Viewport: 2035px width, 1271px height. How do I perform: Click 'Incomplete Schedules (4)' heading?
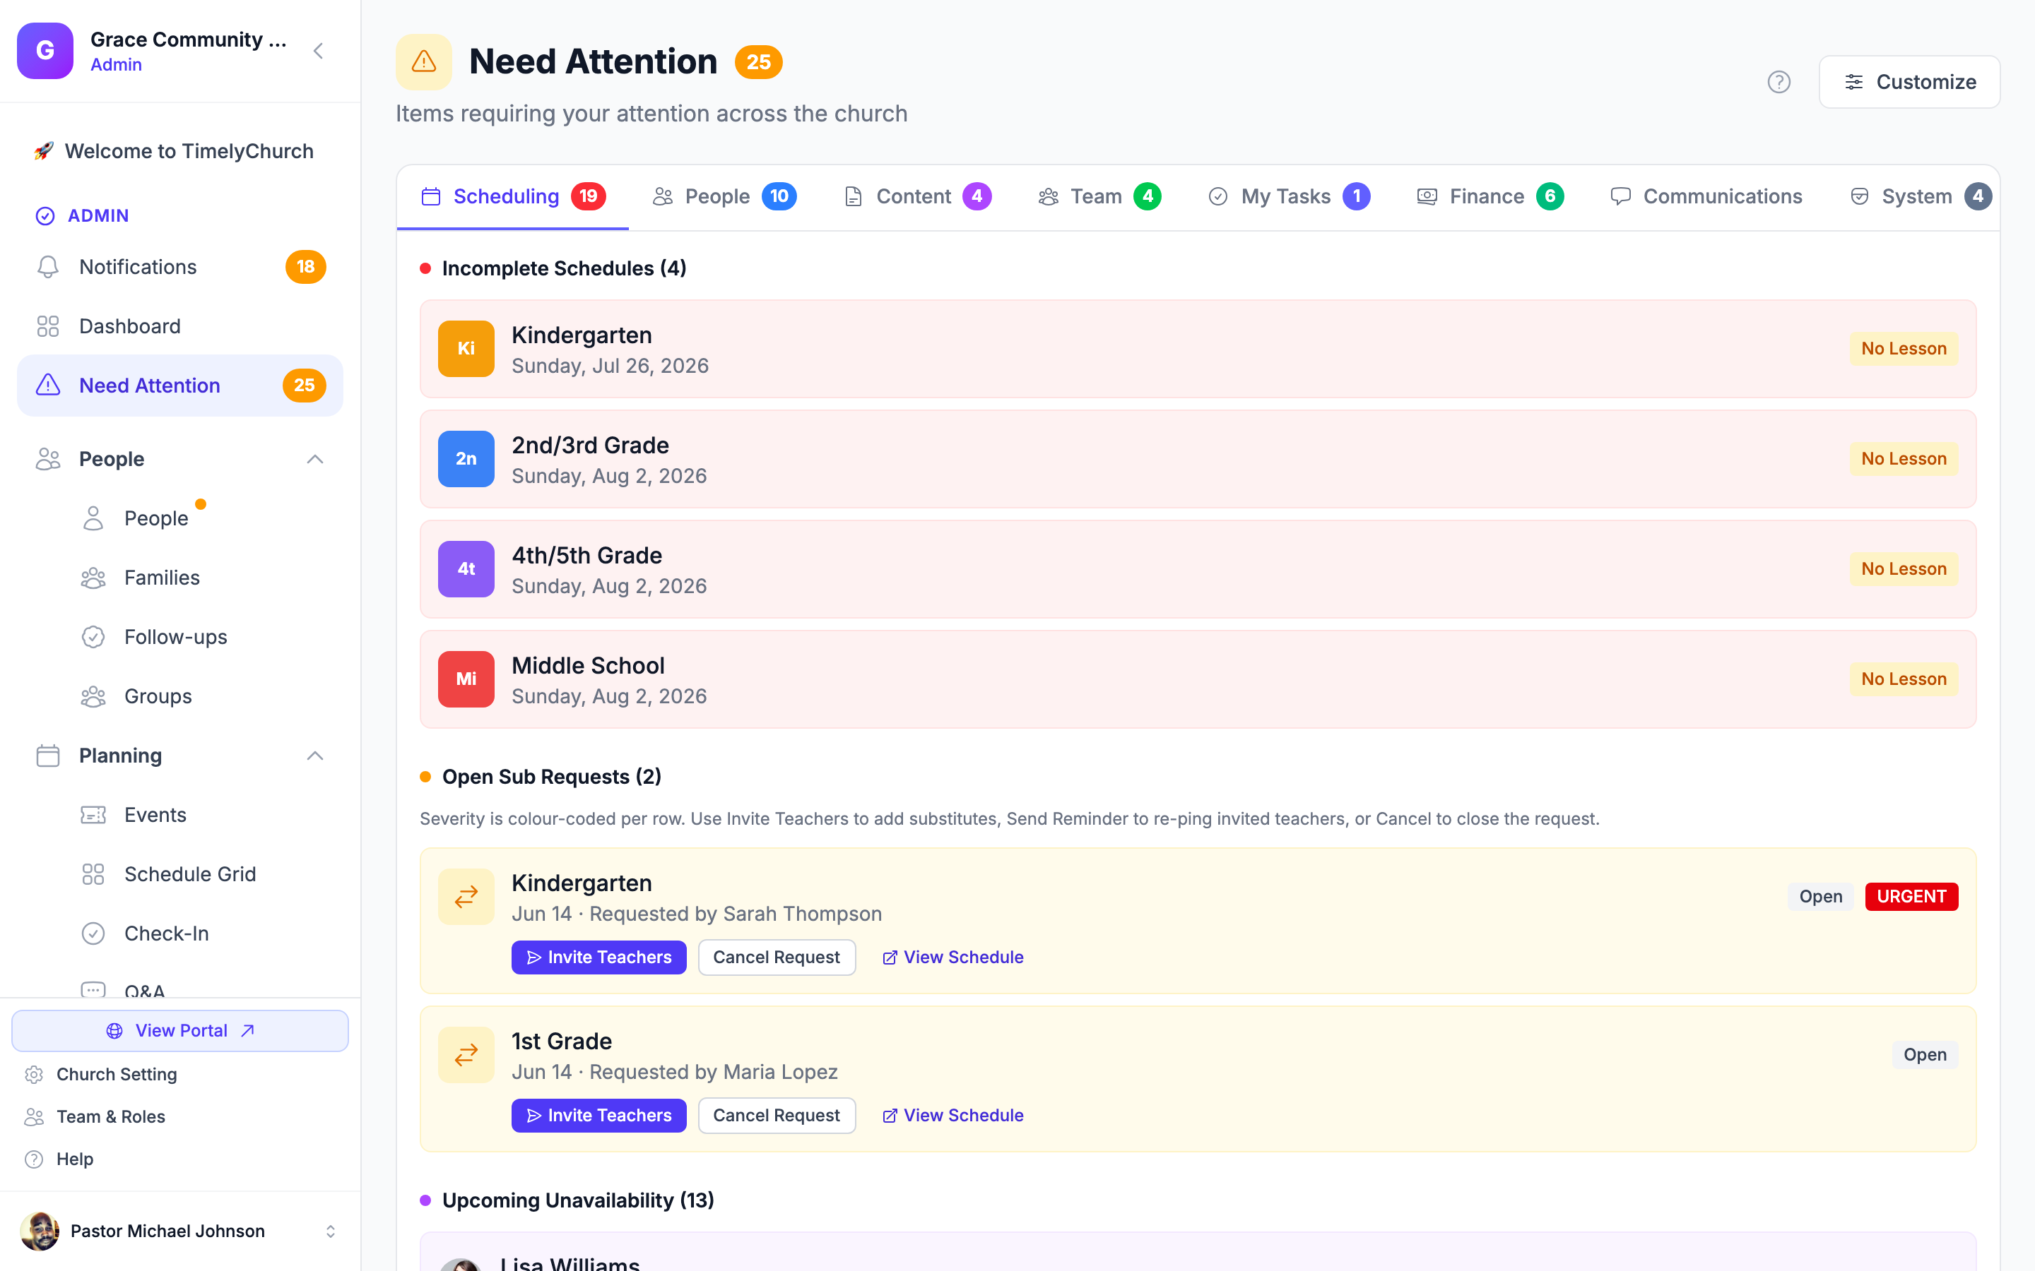[x=563, y=268]
